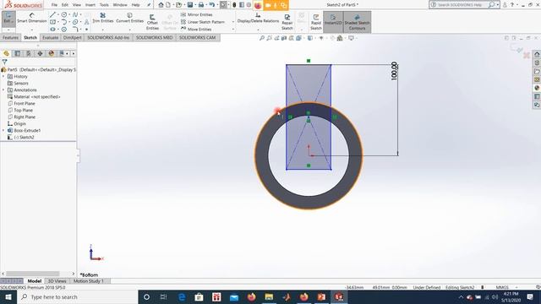
Task: Toggle Instant2D mode
Action: (x=333, y=22)
